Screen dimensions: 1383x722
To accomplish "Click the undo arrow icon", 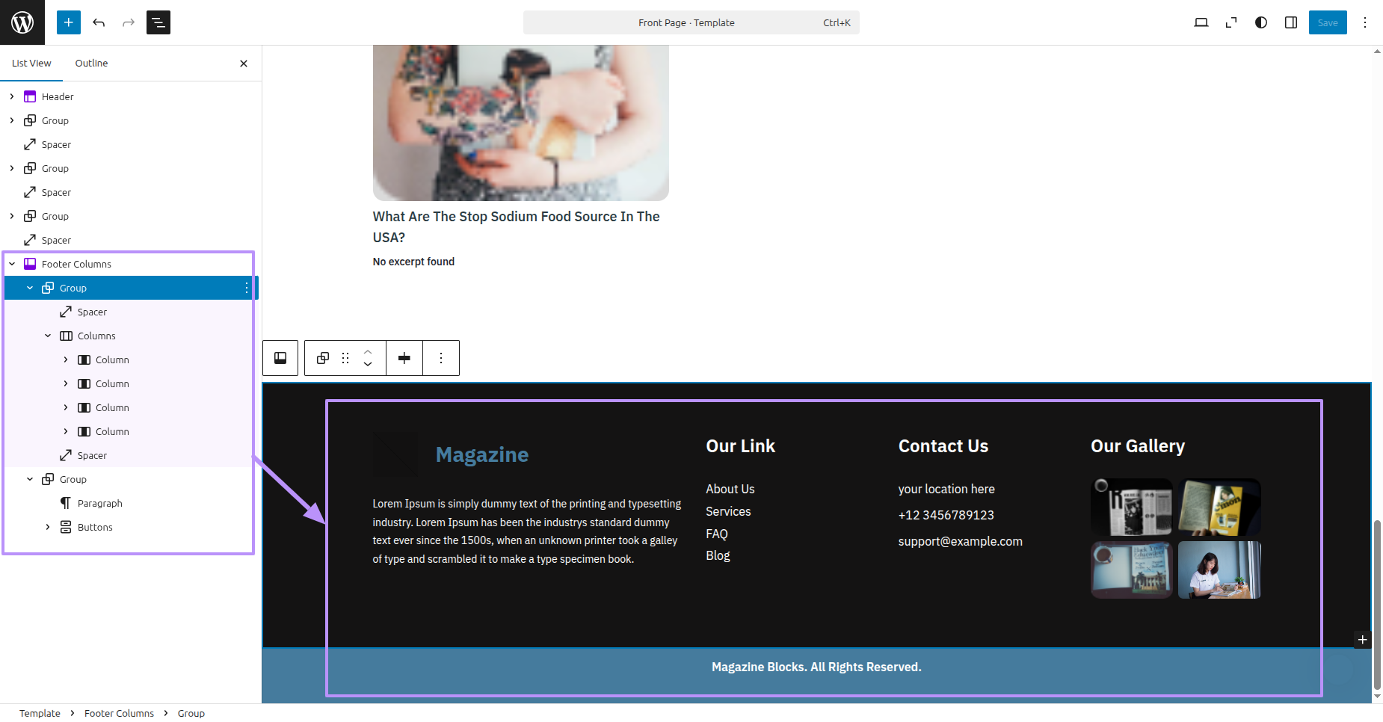I will coord(99,22).
